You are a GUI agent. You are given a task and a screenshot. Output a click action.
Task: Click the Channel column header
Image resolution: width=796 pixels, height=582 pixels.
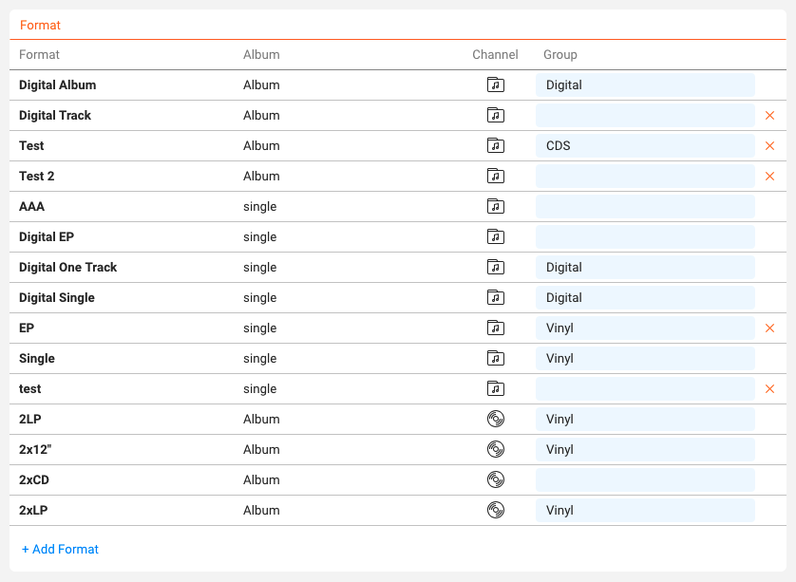coord(495,54)
